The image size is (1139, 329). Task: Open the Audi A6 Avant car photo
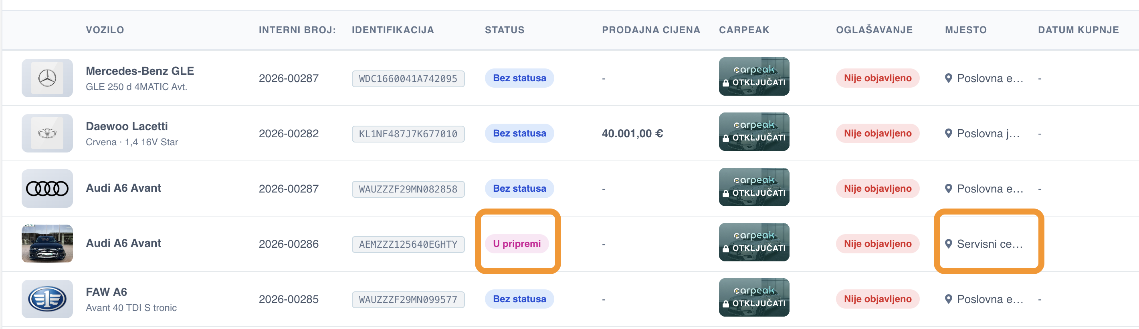pos(47,244)
